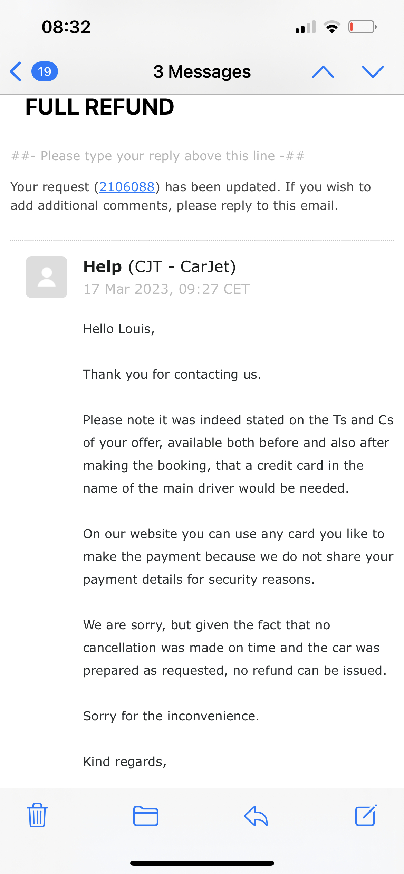
Task: Tap the home indicator bar at bottom
Action: click(202, 863)
